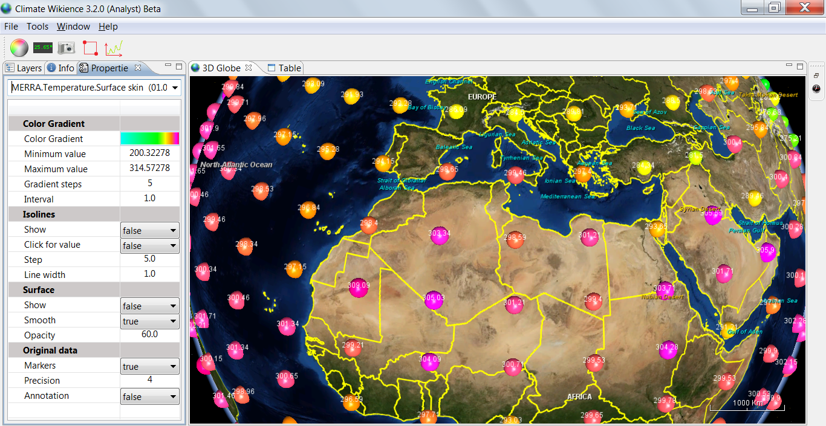Viewport: 826px width, 426px height.
Task: Click the restore views icon in right bar
Action: coord(816,76)
